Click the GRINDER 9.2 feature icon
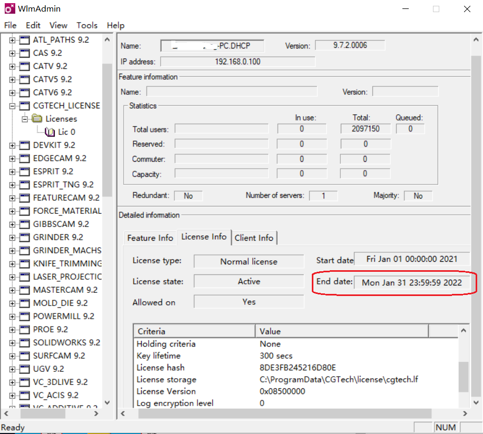 (24, 238)
